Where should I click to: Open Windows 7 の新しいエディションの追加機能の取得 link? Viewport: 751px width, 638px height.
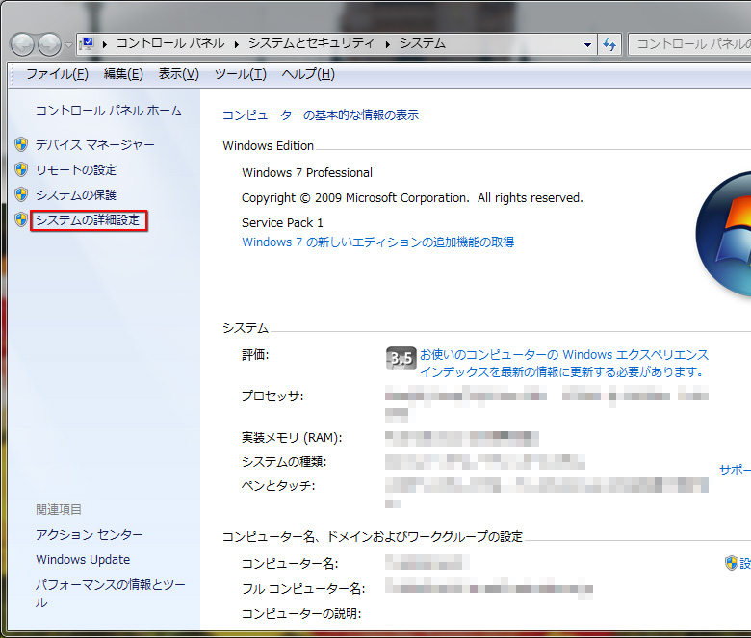coord(377,242)
